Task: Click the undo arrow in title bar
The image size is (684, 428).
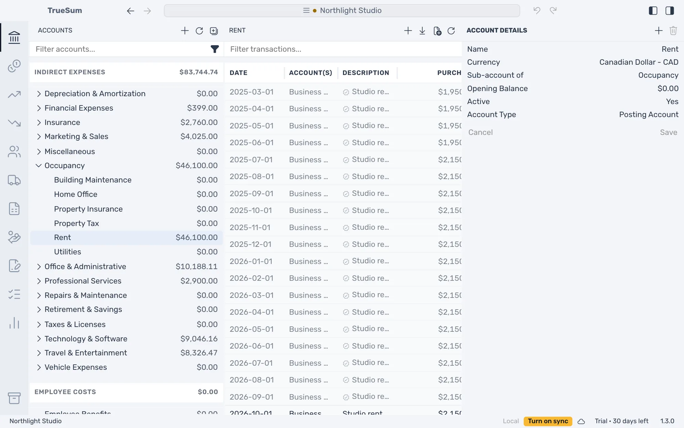Action: [x=537, y=11]
